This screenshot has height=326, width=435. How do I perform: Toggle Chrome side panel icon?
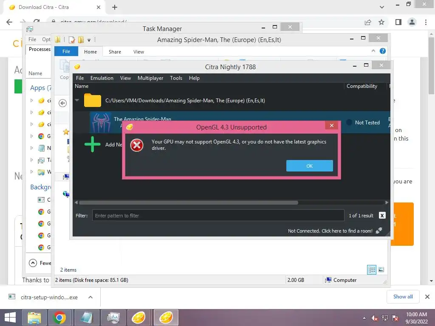click(x=398, y=22)
